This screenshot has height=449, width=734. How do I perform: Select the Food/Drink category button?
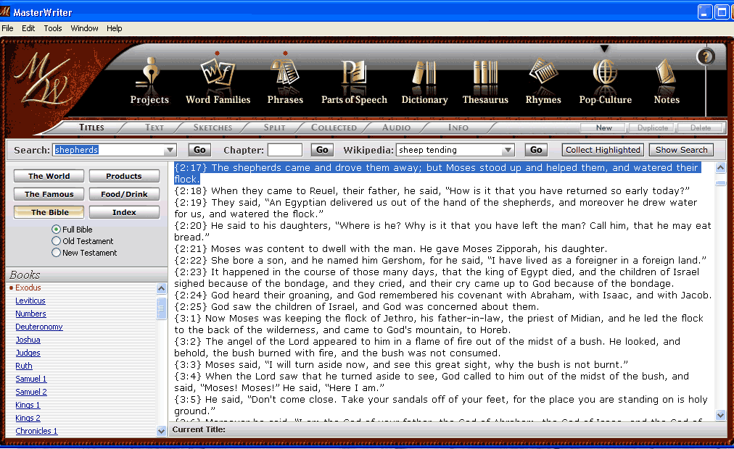(124, 194)
